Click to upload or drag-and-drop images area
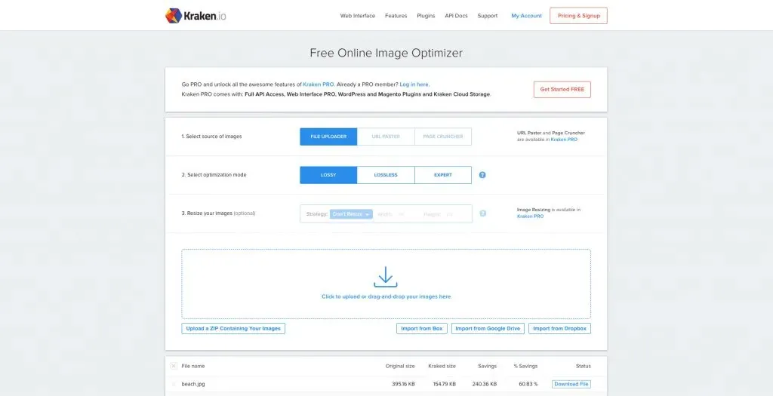This screenshot has height=396, width=773. click(386, 284)
